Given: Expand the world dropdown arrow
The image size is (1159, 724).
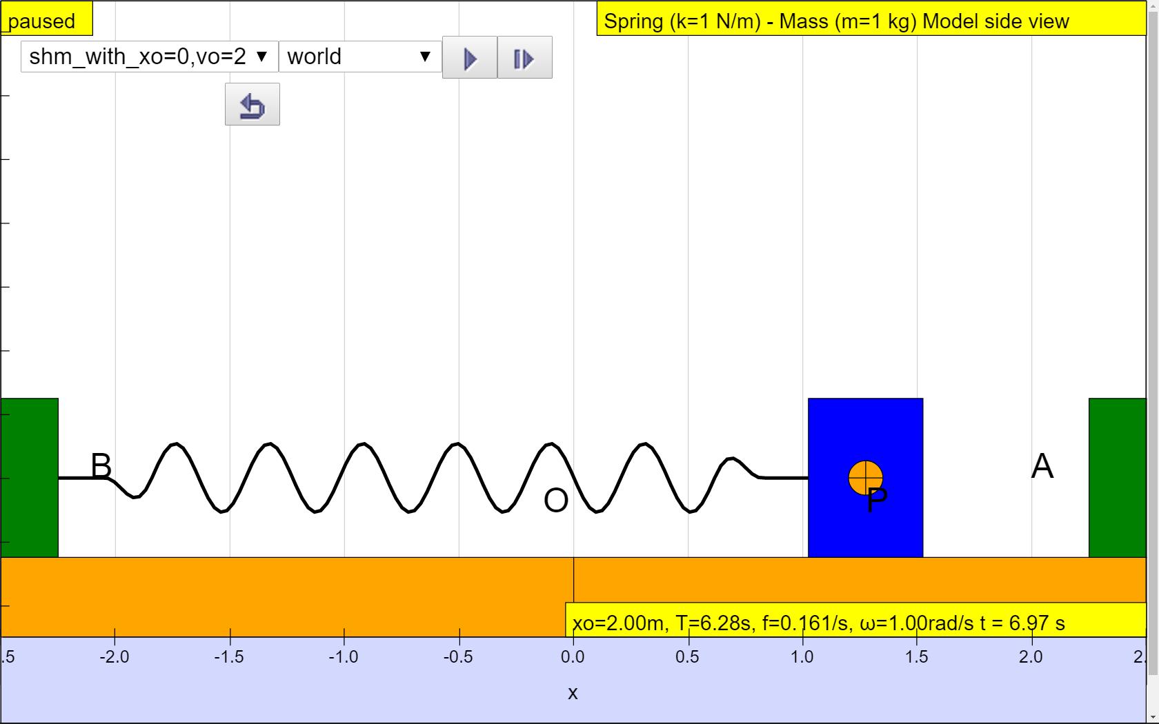Looking at the screenshot, I should coord(426,57).
